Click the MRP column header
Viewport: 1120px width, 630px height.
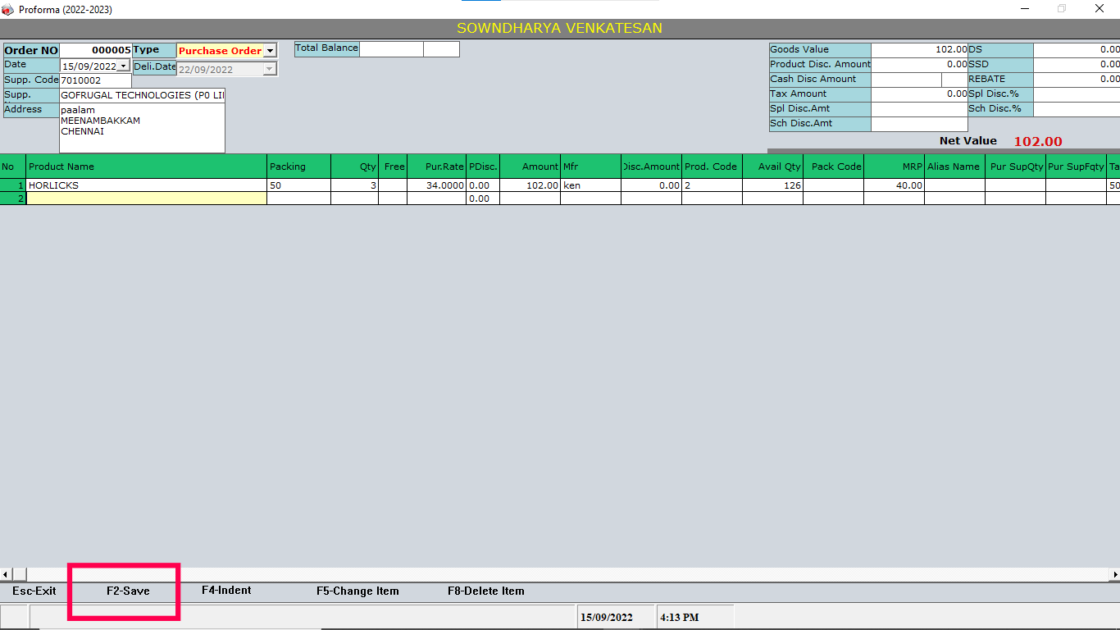click(895, 167)
